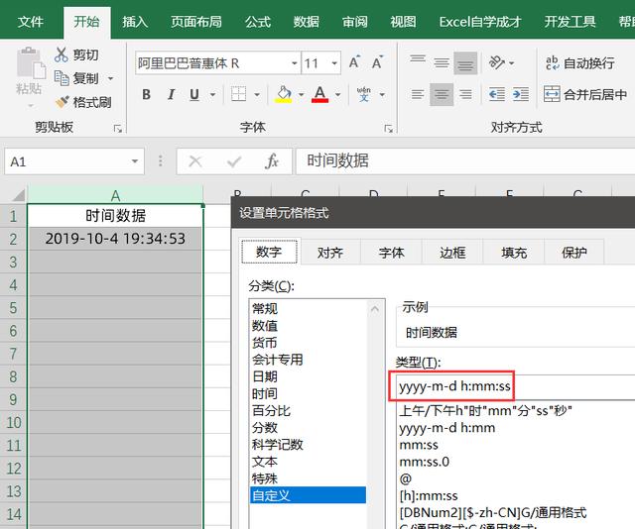Click the type input field yyyy-m-d h:mm:ss
The image size is (635, 529).
pyautogui.click(x=514, y=386)
